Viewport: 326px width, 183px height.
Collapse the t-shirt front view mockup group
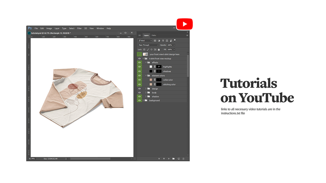(x=143, y=59)
